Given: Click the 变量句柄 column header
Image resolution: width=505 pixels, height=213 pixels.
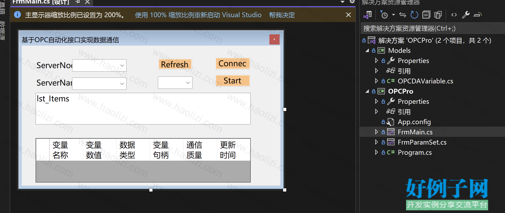Looking at the screenshot, I should click(x=167, y=150).
